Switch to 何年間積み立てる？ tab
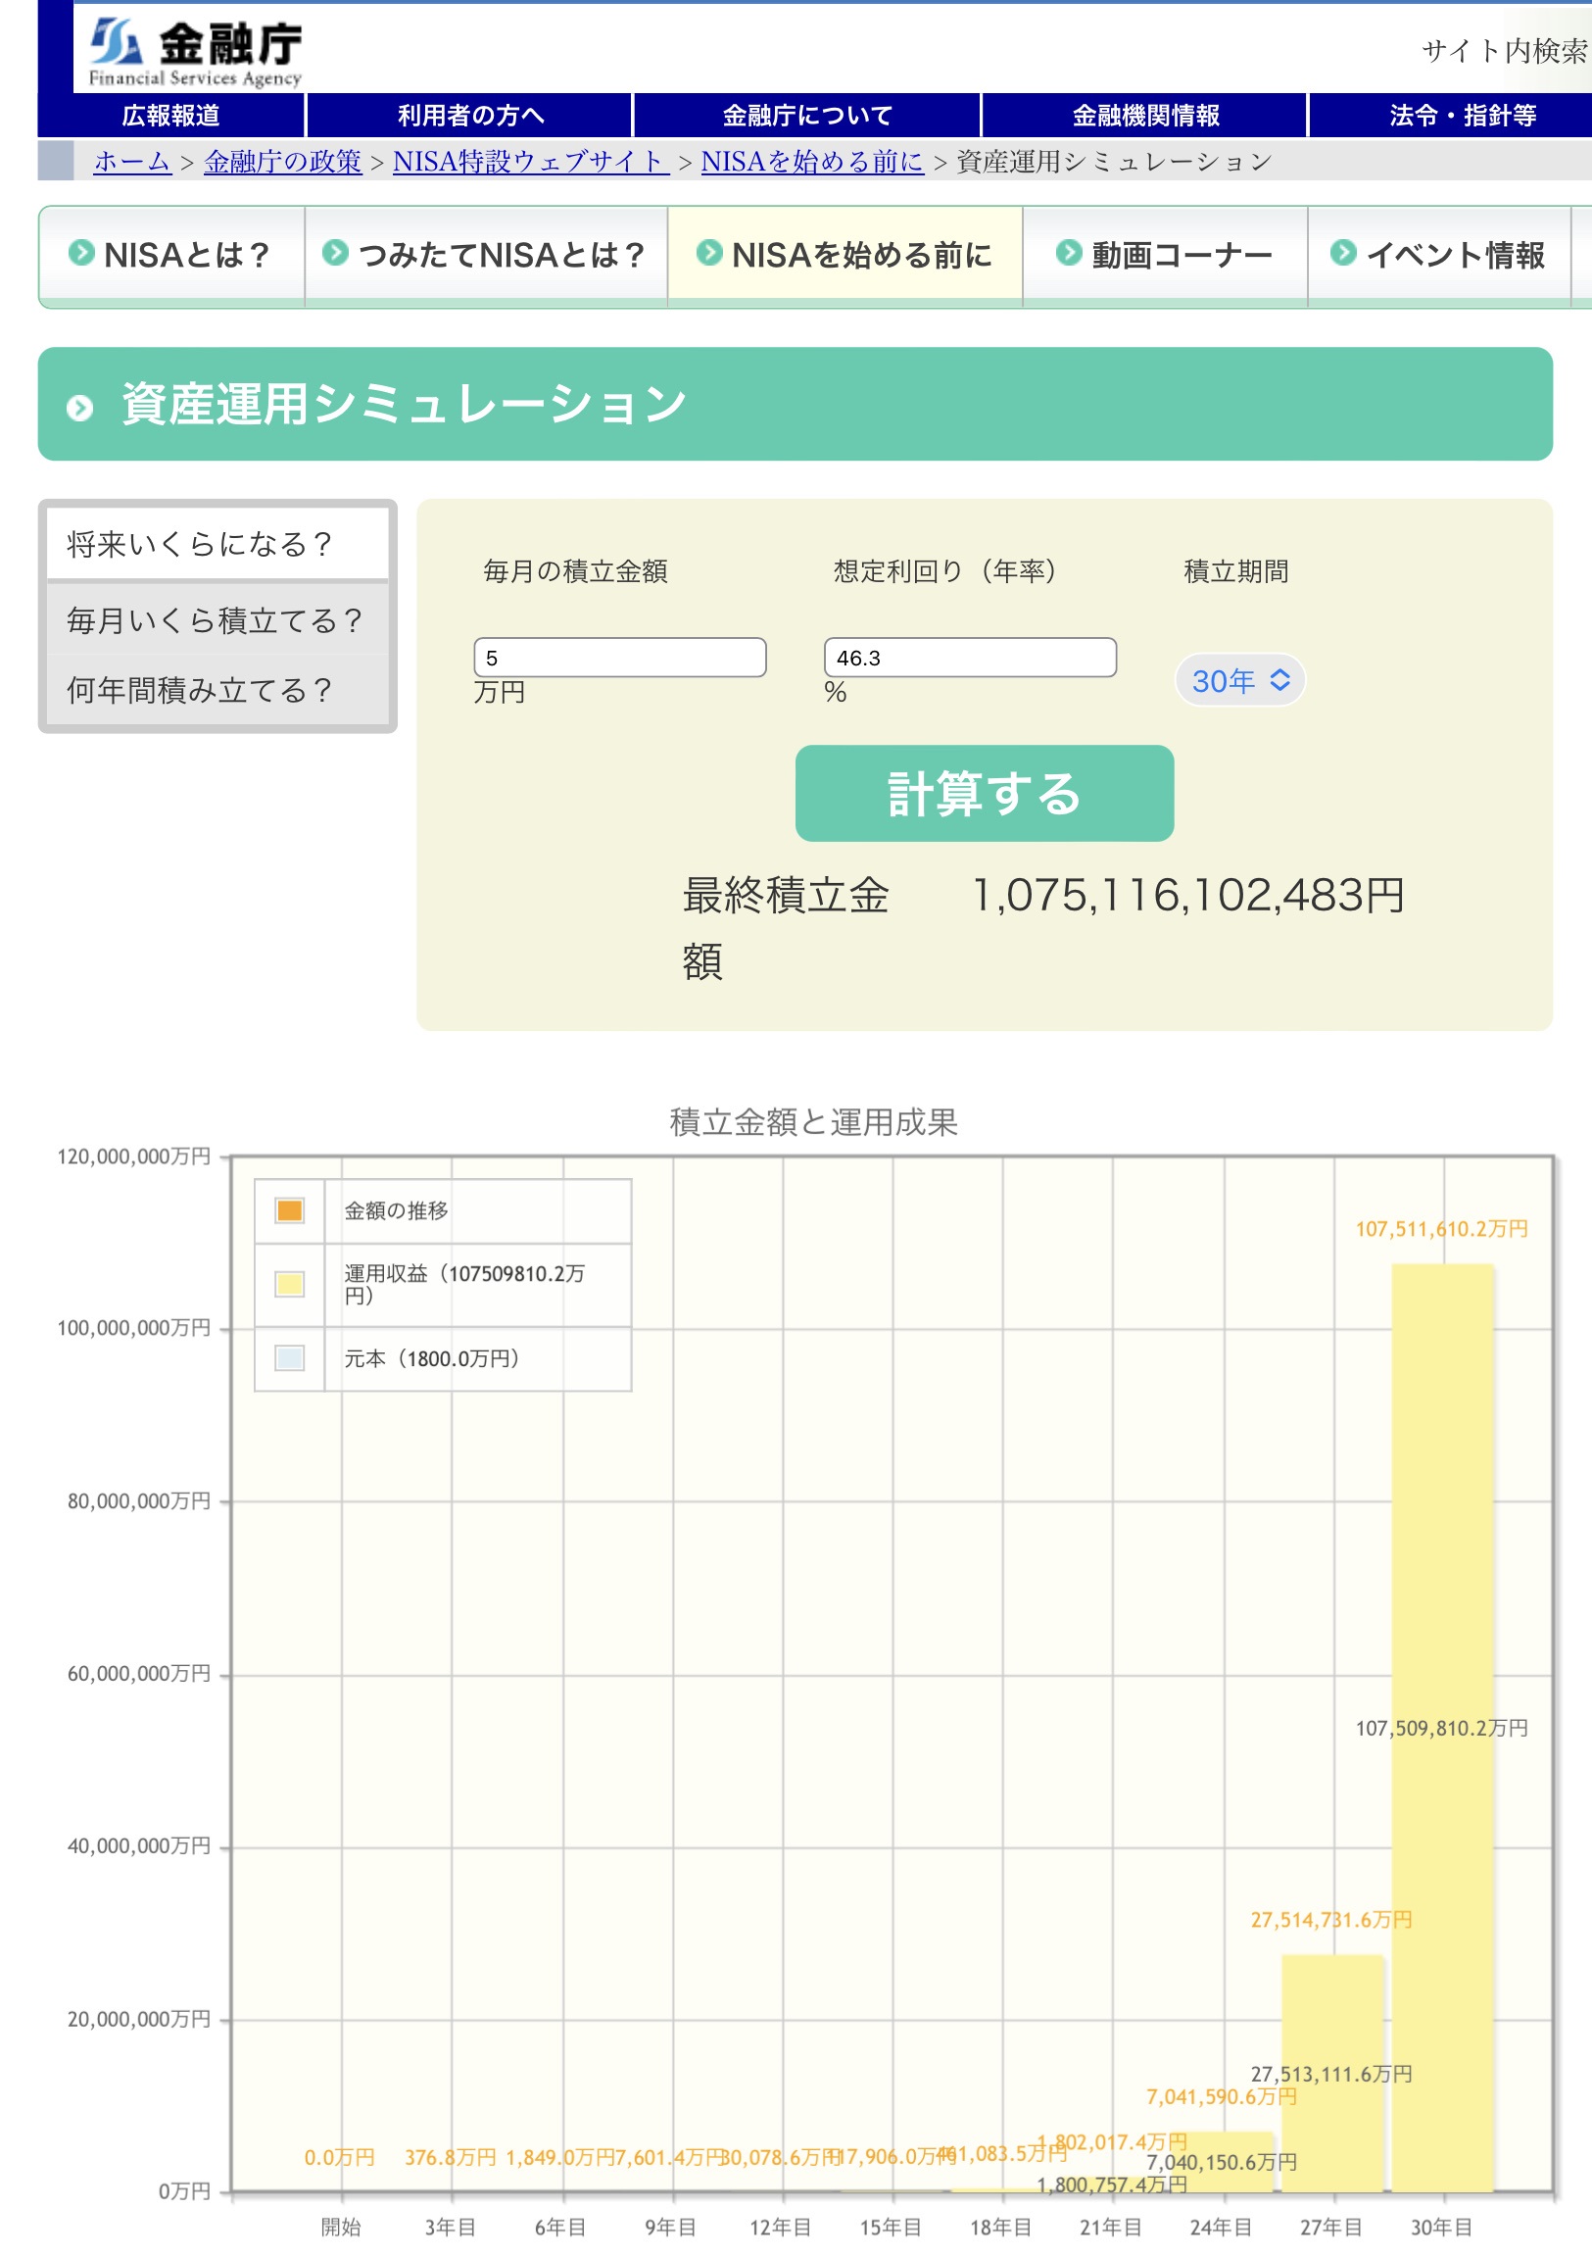Image resolution: width=1592 pixels, height=2257 pixels. point(217,690)
